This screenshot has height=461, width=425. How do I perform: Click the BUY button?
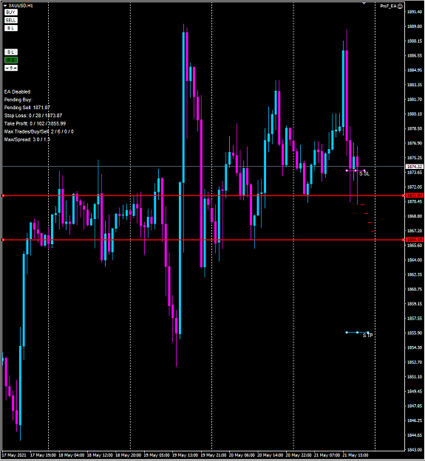(x=11, y=13)
